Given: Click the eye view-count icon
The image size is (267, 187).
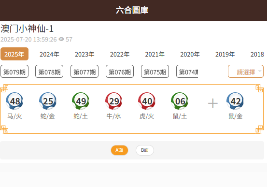Looking at the screenshot, I should click(x=61, y=39).
